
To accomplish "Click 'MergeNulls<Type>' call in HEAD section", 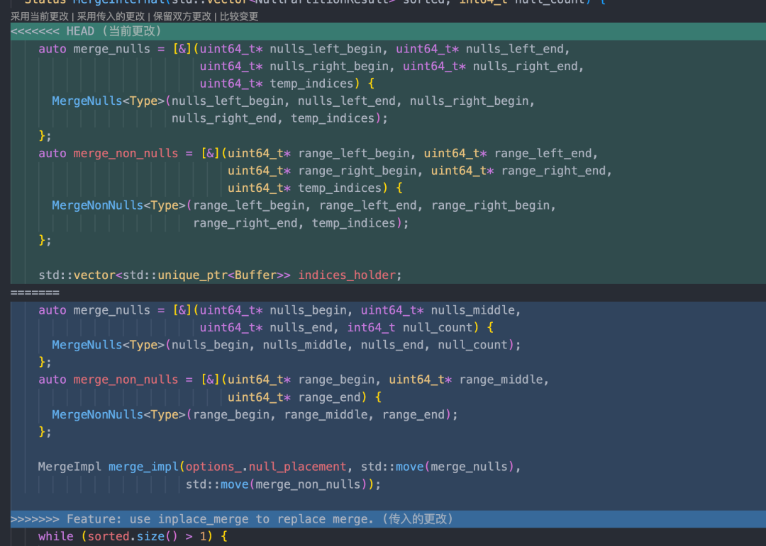I will (109, 101).
